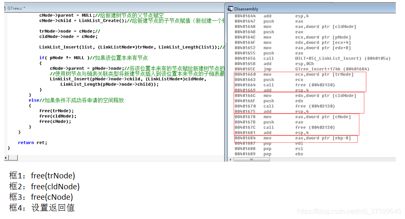Click the left arrow of the code editor scrollbar
Image resolution: width=405 pixels, height=219 pixels.
6,157
